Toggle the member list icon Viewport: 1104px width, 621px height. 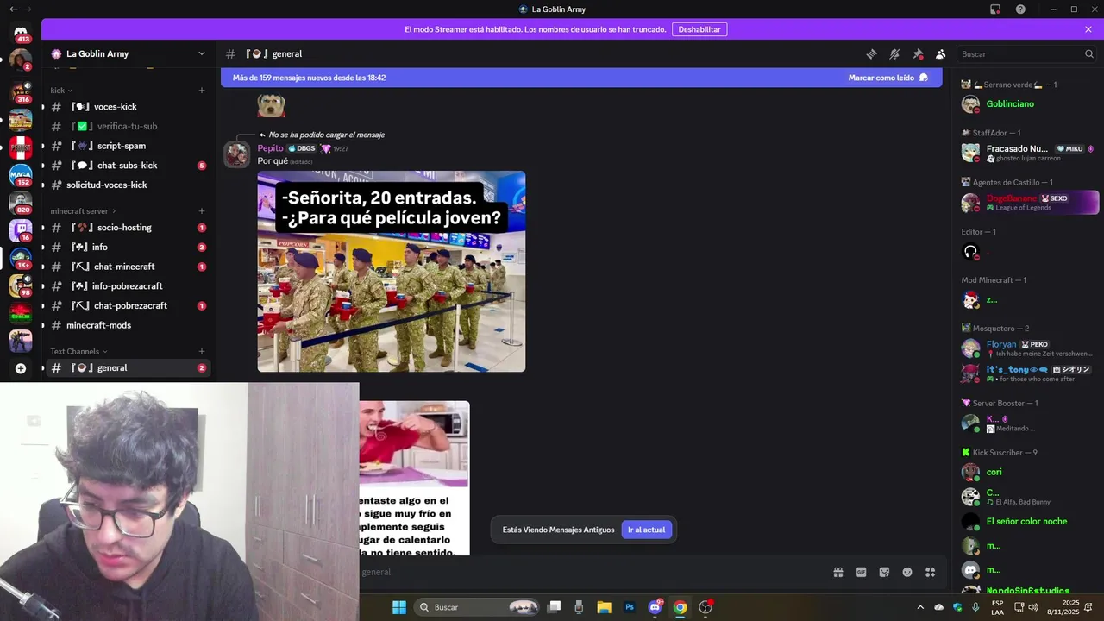941,53
